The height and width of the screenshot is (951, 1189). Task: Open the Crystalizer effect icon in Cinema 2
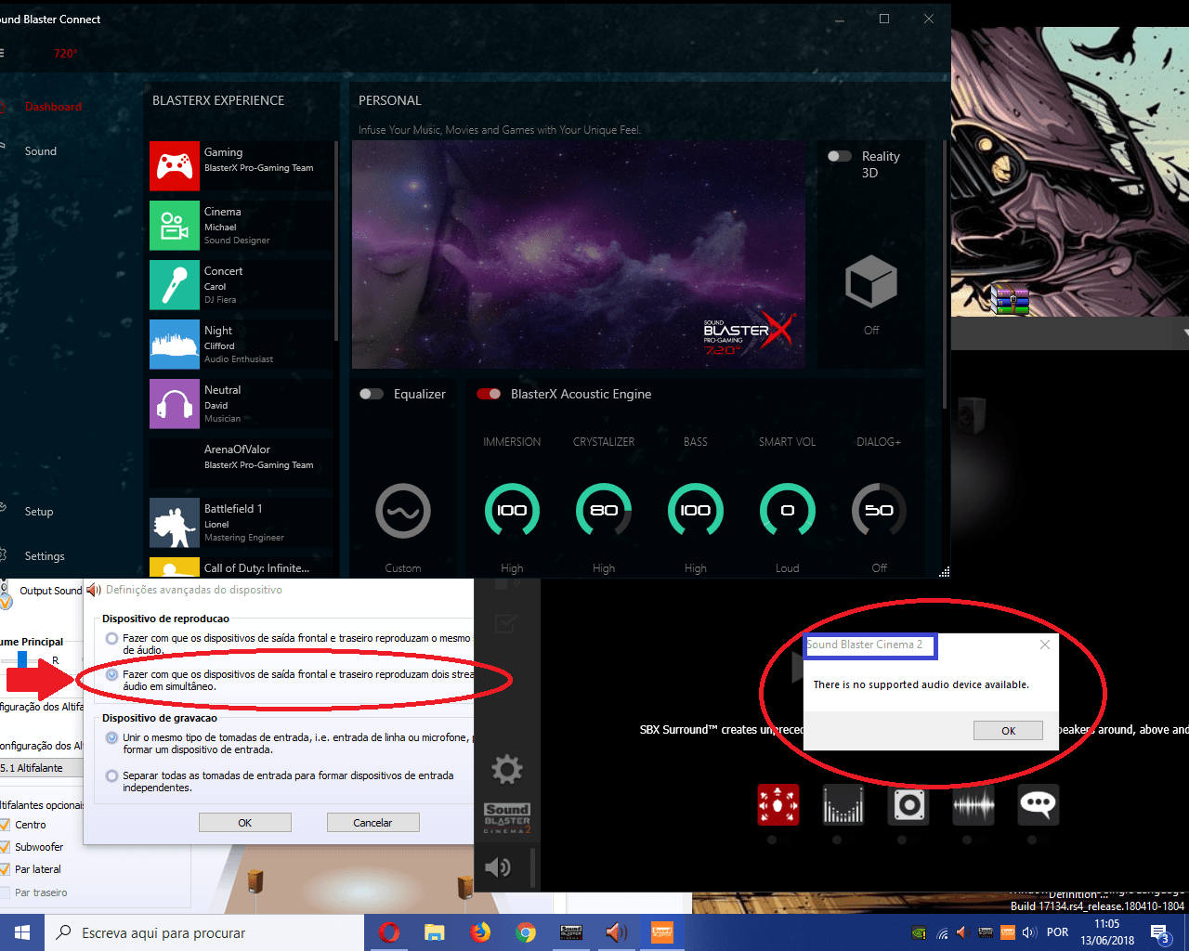pos(843,805)
